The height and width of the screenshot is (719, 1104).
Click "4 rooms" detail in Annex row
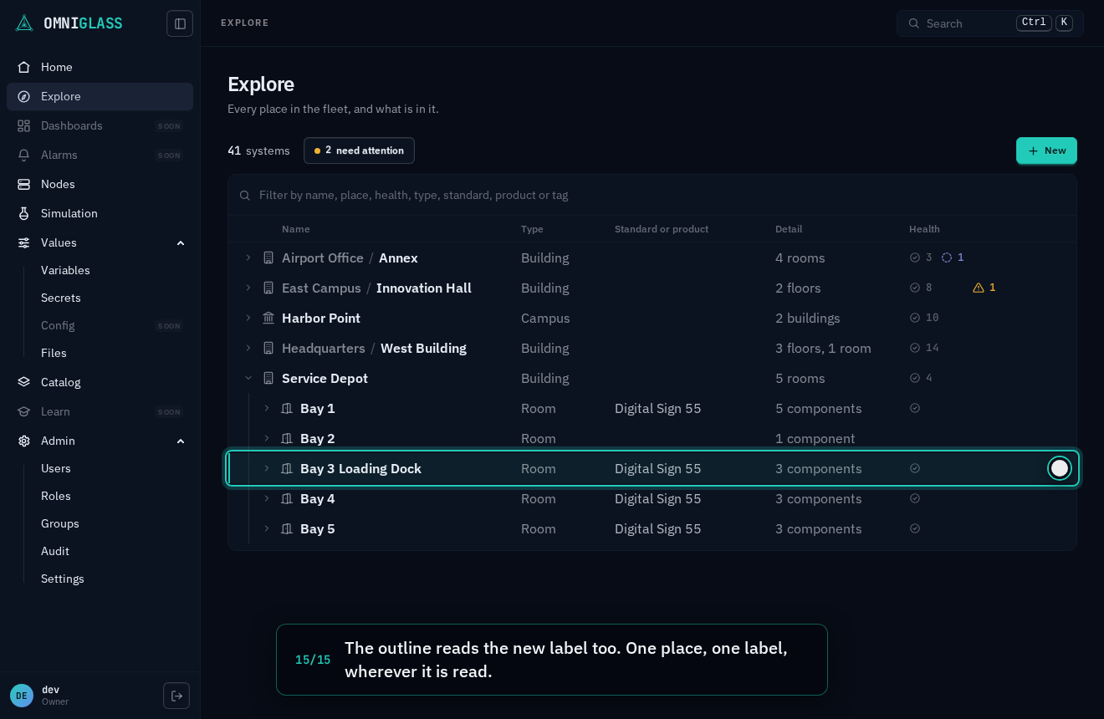pos(800,258)
